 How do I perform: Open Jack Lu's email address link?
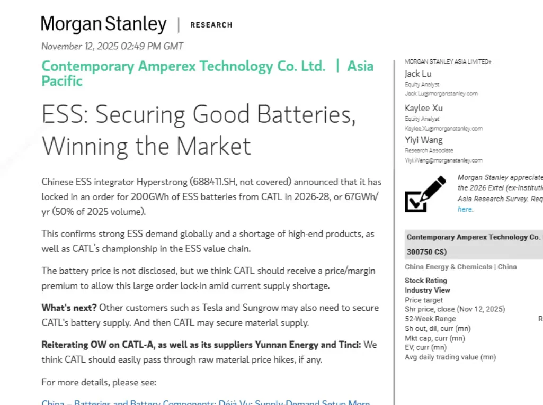pyautogui.click(x=441, y=94)
